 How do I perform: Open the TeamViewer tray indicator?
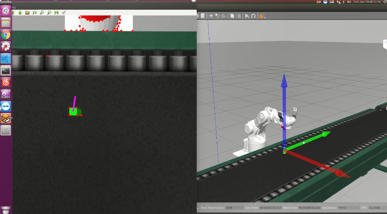[325, 2]
